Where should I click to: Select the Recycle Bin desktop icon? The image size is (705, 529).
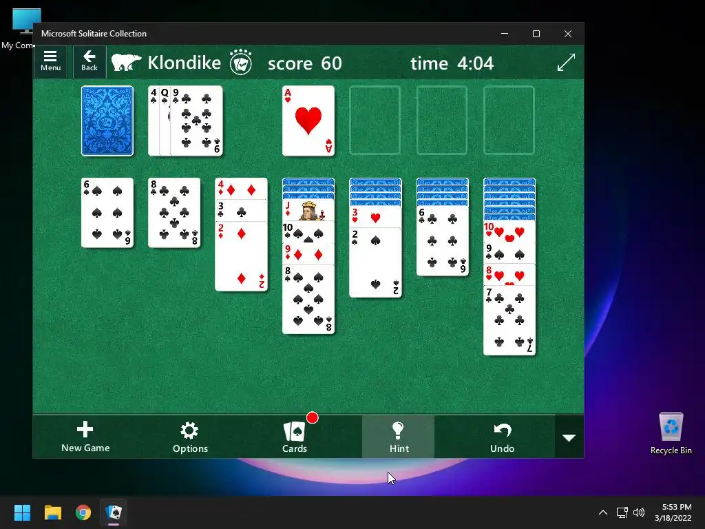pyautogui.click(x=671, y=434)
